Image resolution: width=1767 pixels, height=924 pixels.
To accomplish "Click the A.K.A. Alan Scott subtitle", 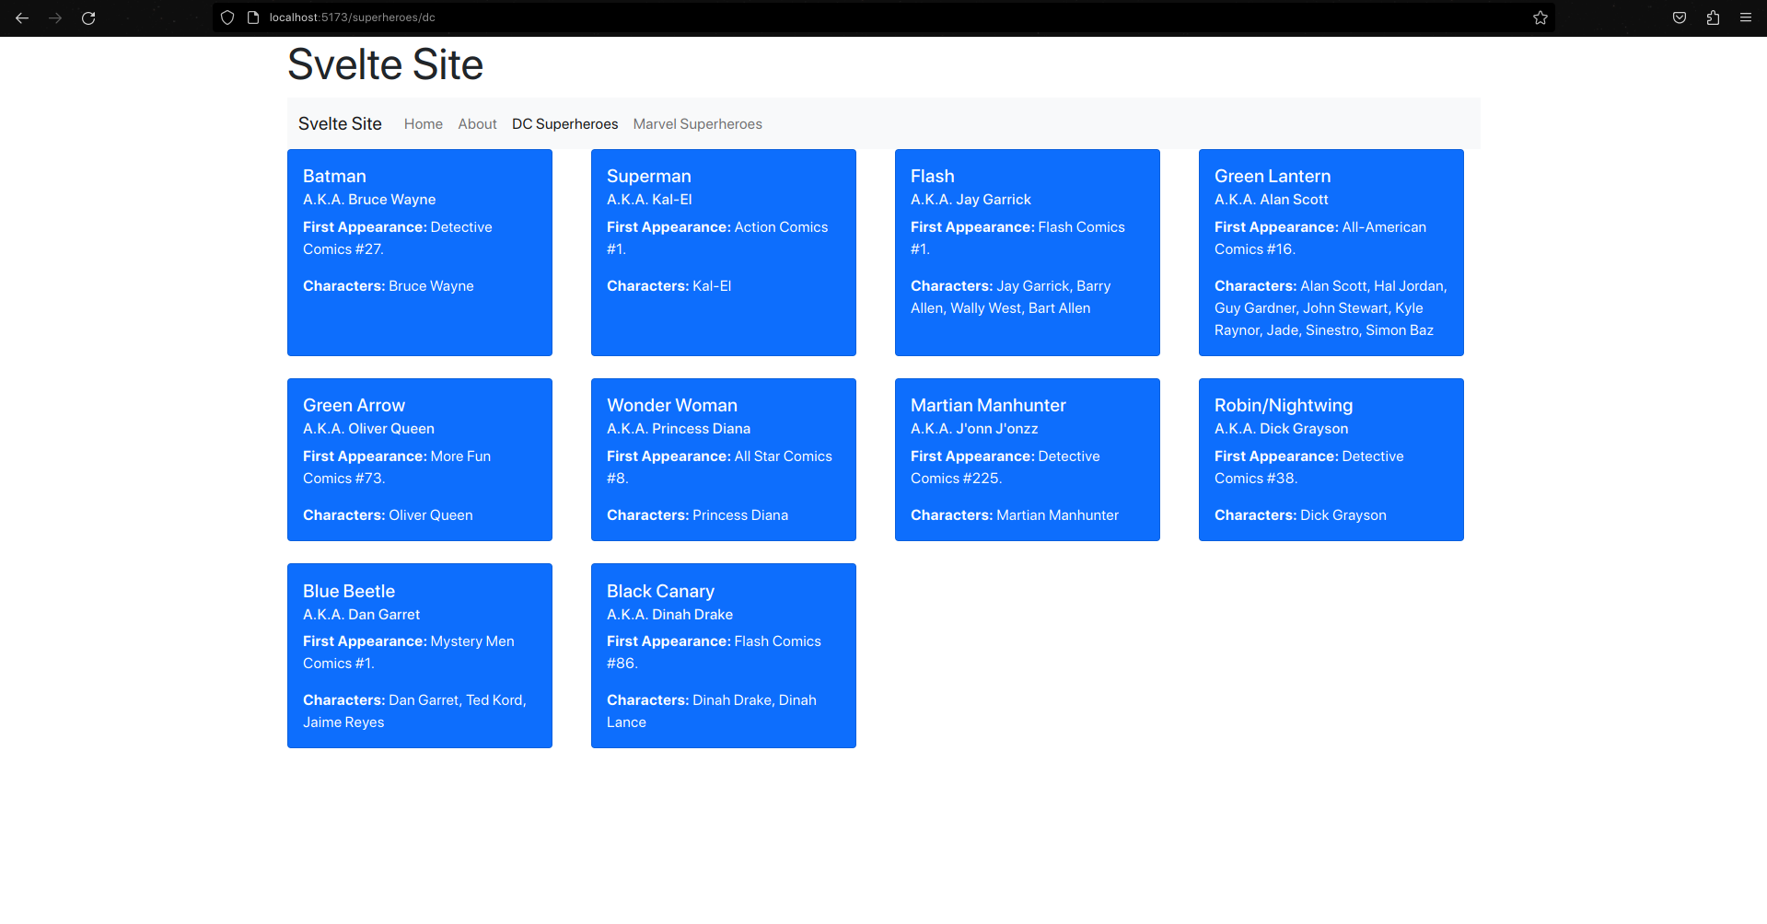I will tap(1272, 199).
